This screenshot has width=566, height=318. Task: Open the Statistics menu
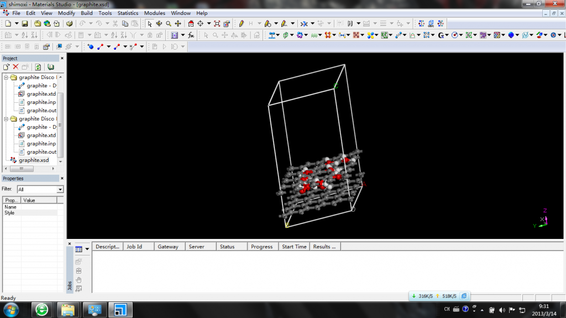tap(128, 13)
